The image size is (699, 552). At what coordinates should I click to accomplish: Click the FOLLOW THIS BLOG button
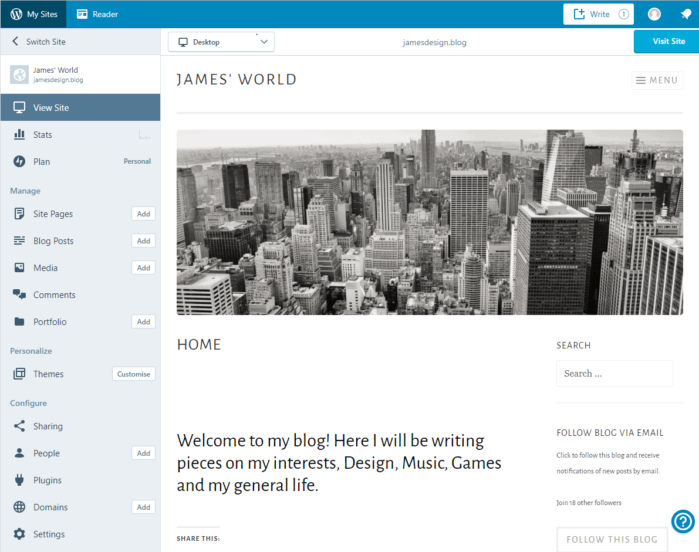point(612,539)
